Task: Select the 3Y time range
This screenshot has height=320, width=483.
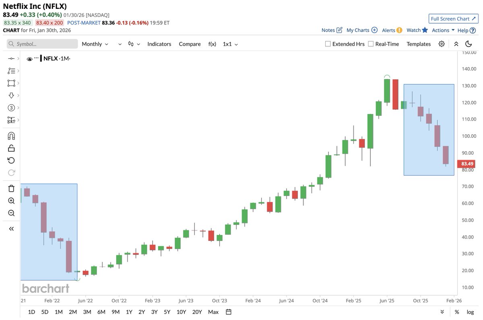Action: click(x=154, y=312)
